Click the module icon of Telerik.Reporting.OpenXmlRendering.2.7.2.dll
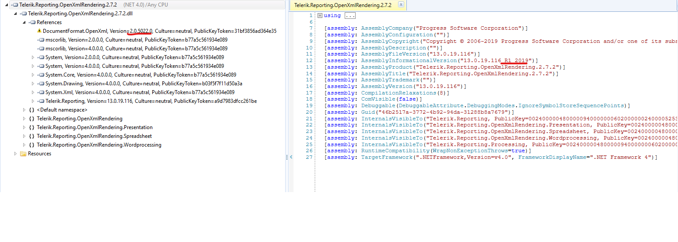Viewport: 678px width, 242px height. (x=24, y=14)
